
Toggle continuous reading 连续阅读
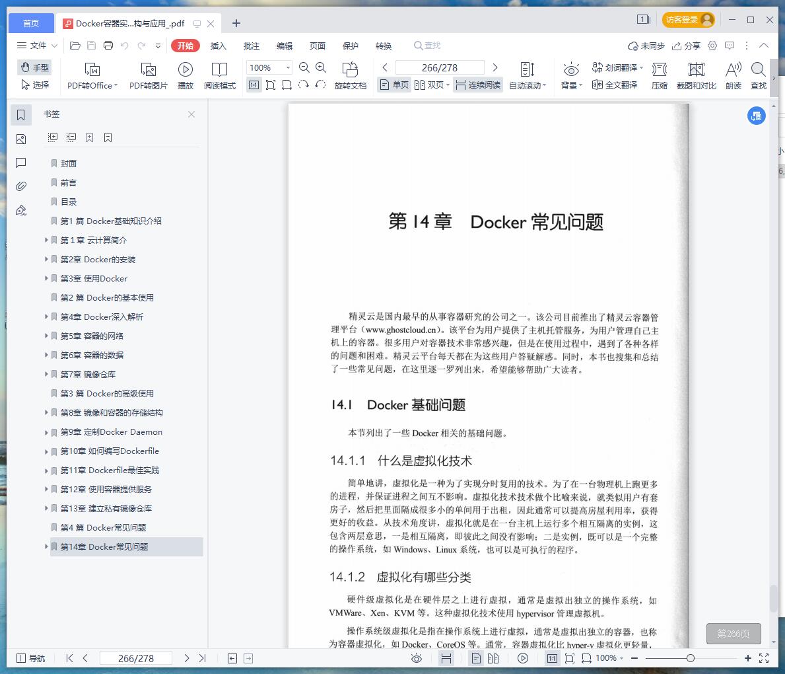(x=478, y=85)
